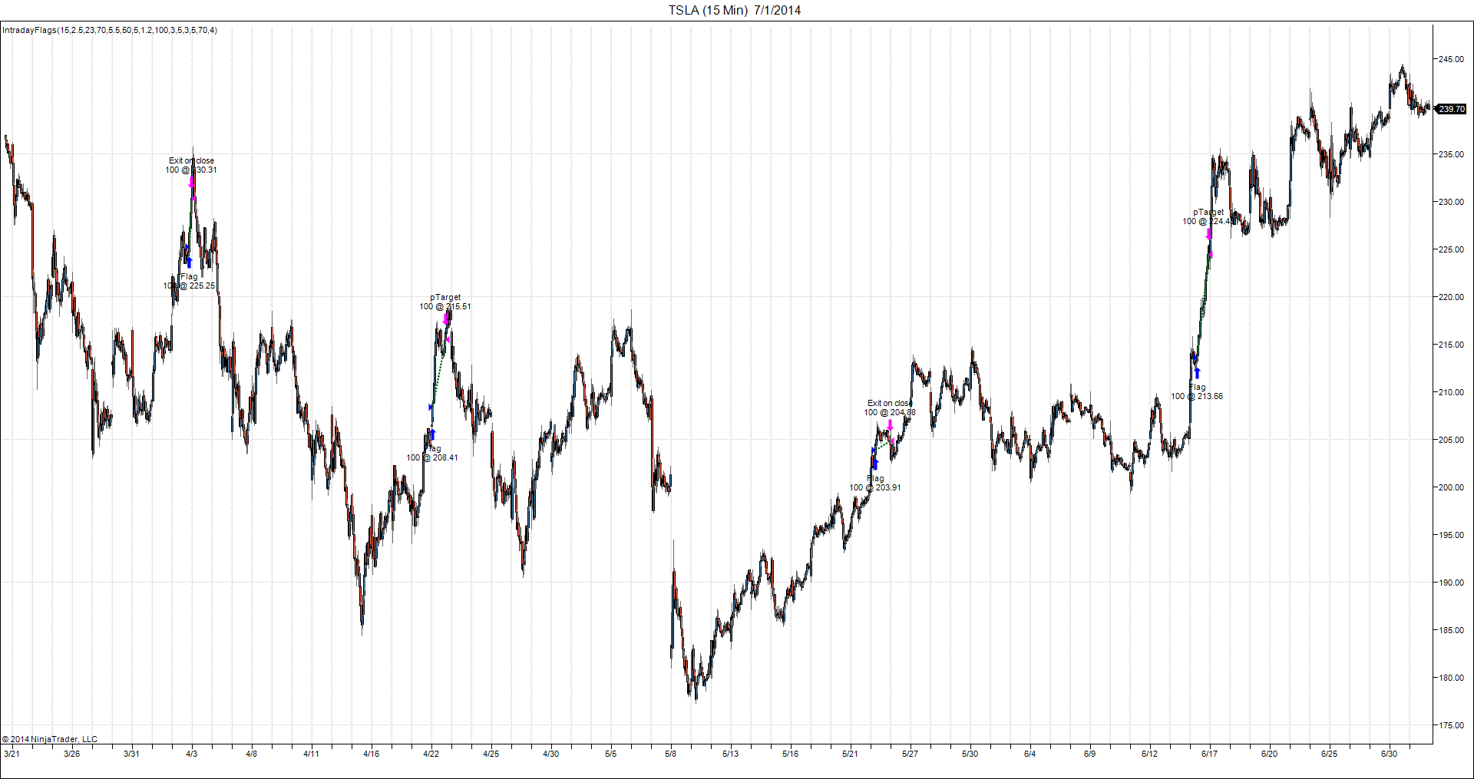Click the magenta exit arrow below 224.4 pTarget label
The width and height of the screenshot is (1474, 779).
click(1209, 234)
